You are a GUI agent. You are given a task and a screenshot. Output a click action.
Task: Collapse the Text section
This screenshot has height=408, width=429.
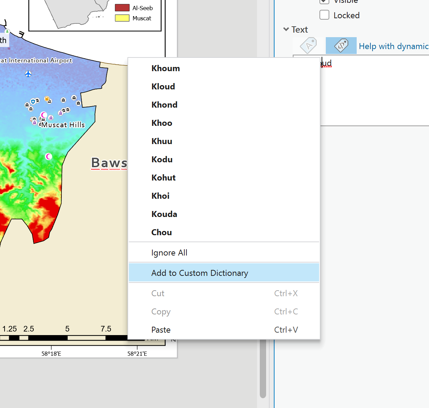(x=286, y=29)
